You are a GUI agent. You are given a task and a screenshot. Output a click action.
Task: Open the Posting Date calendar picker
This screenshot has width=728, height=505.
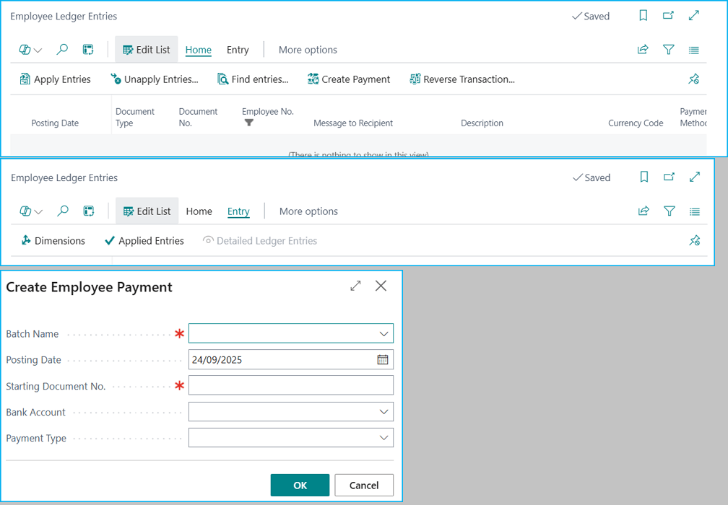pos(383,360)
